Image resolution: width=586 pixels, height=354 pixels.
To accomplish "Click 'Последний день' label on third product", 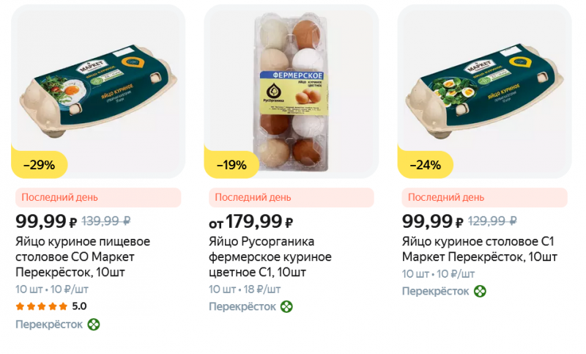I will [x=446, y=197].
